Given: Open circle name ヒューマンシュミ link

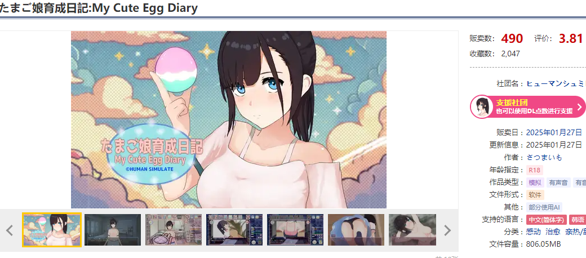Looking at the screenshot, I should pos(555,83).
